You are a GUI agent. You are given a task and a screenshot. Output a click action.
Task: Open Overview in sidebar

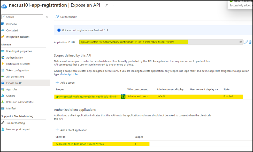pos(11,24)
